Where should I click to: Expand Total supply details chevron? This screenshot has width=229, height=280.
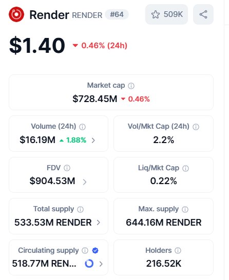coord(98,223)
